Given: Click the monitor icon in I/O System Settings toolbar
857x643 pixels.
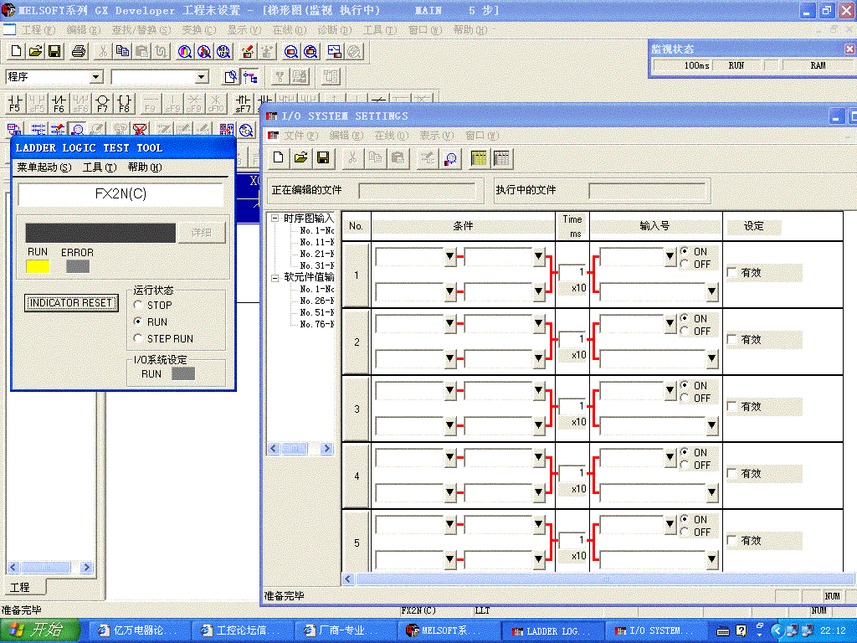Looking at the screenshot, I should (451, 158).
